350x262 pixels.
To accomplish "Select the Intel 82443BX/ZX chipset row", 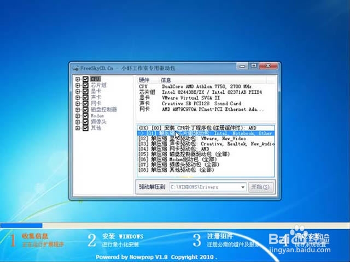I will (201, 92).
